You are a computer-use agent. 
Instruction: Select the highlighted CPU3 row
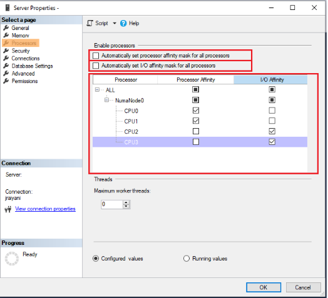pyautogui.click(x=200, y=142)
